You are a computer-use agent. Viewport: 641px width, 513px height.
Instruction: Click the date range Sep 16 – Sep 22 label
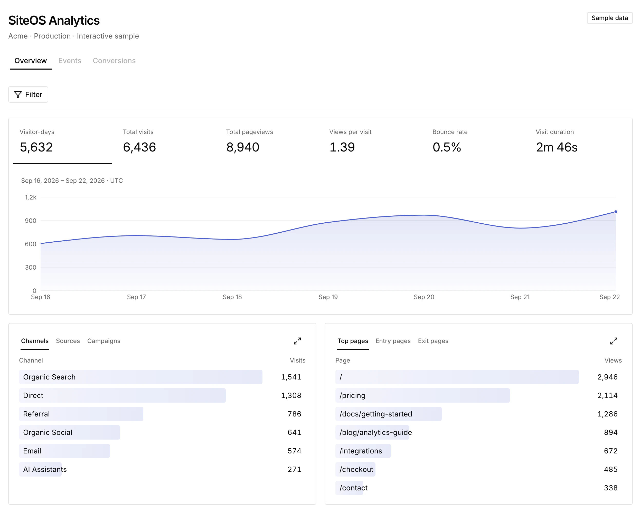coord(72,180)
